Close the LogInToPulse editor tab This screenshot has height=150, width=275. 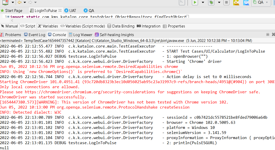point(60,10)
